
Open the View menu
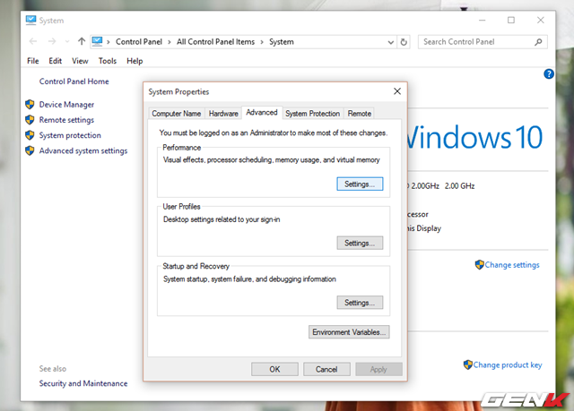point(80,61)
